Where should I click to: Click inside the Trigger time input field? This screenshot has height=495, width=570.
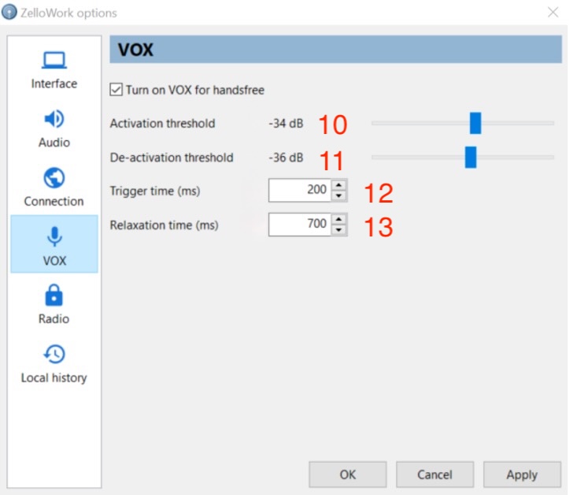(x=299, y=190)
